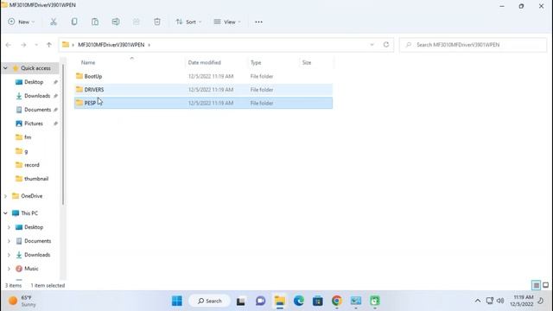The width and height of the screenshot is (553, 311).
Task: Select the DRIVERS folder
Action: pyautogui.click(x=203, y=90)
